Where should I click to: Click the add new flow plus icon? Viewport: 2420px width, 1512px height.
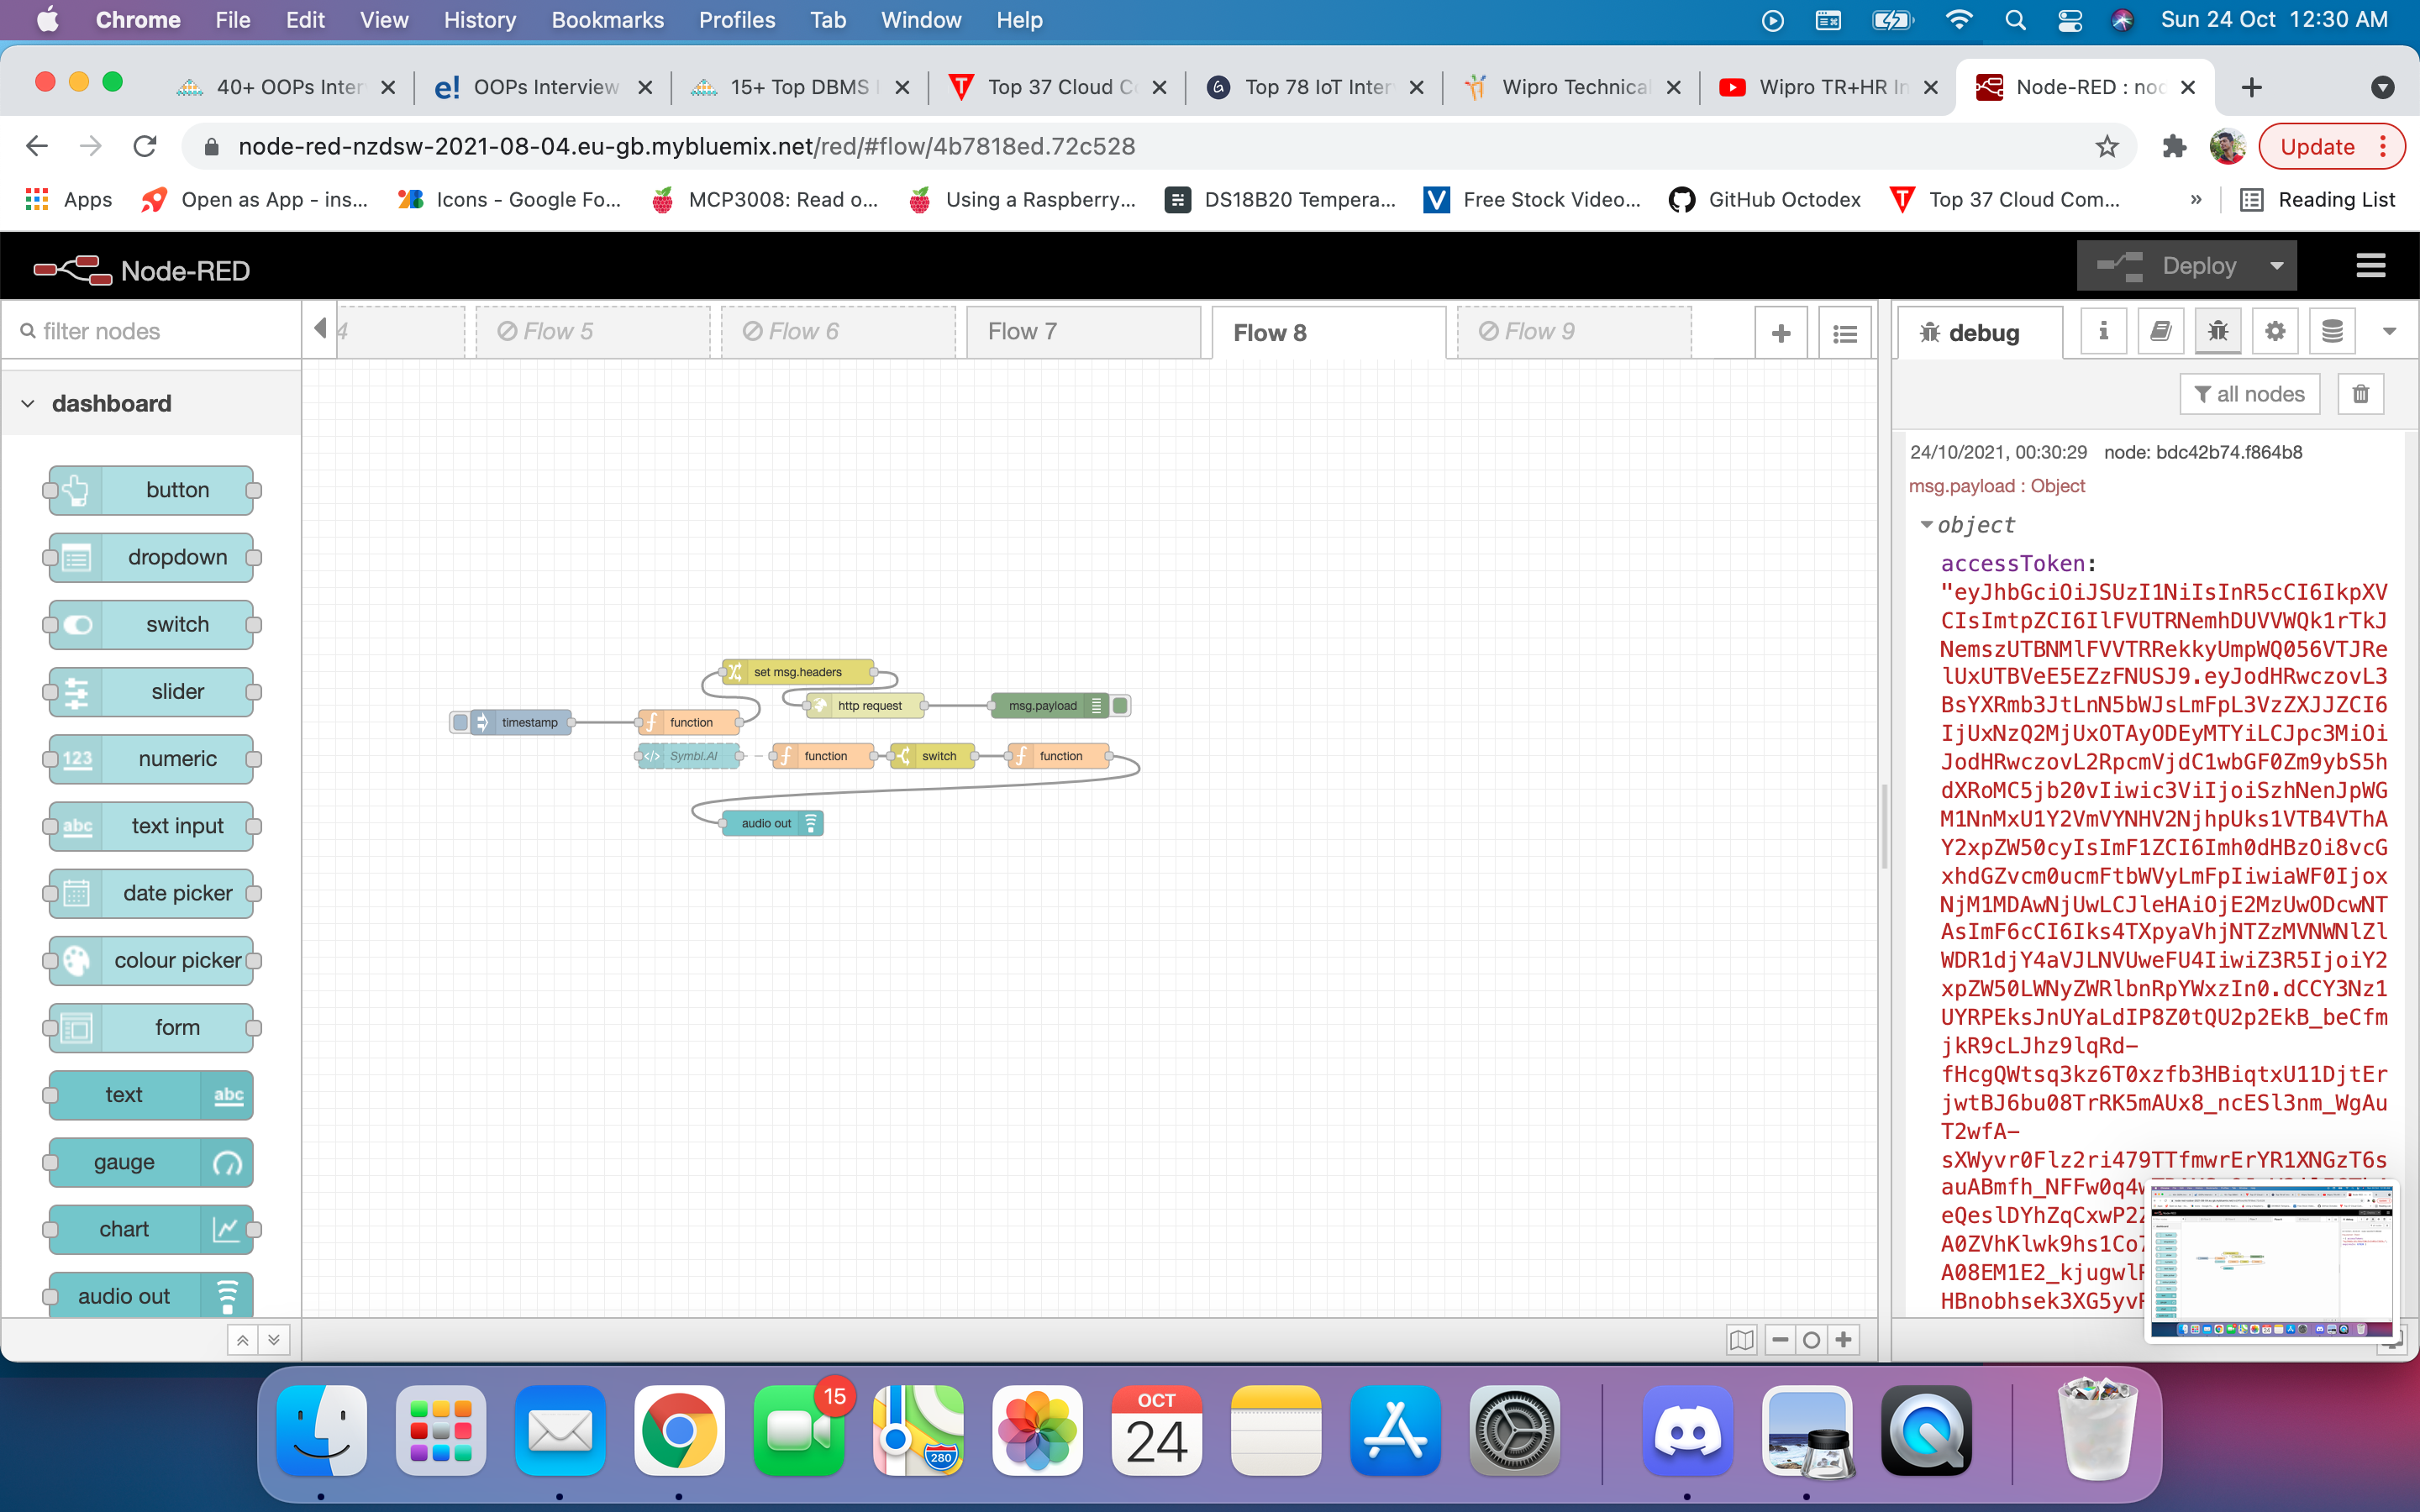1780,334
